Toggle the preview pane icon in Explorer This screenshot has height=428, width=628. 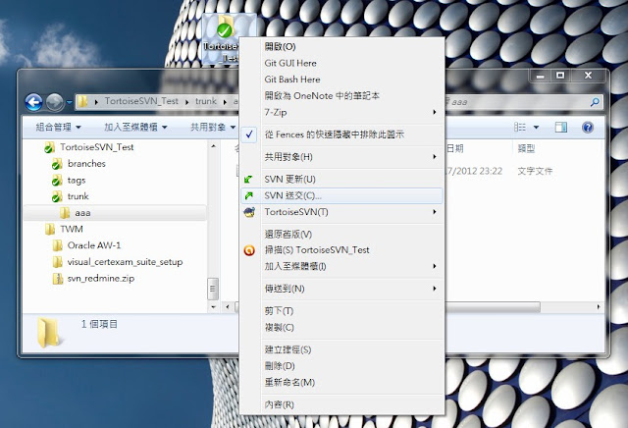coord(560,128)
